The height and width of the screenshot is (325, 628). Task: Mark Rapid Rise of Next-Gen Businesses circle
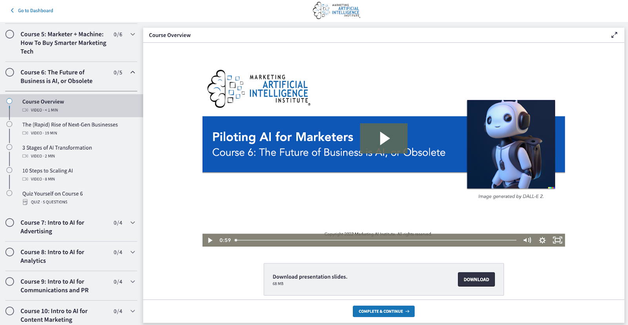coord(9,124)
